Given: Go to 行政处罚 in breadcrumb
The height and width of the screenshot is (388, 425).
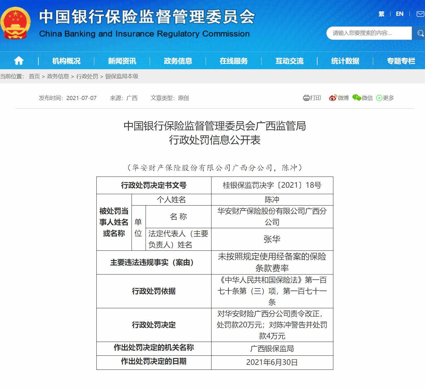Looking at the screenshot, I should [x=87, y=76].
